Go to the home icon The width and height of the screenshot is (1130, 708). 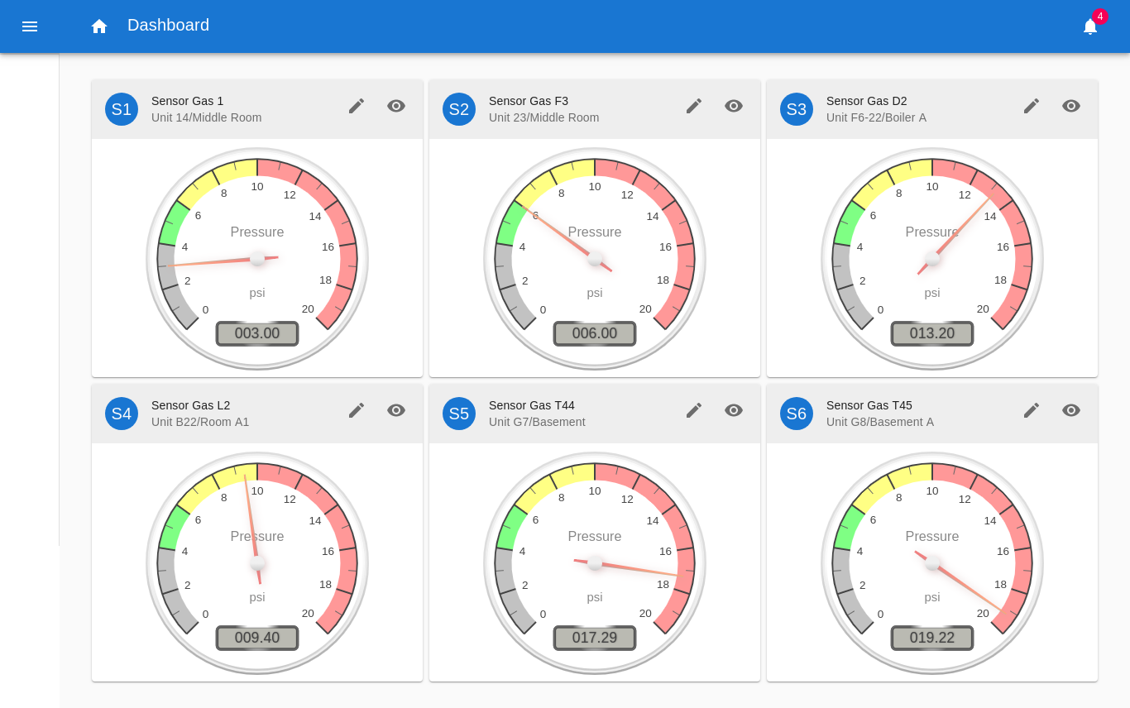pos(99,26)
